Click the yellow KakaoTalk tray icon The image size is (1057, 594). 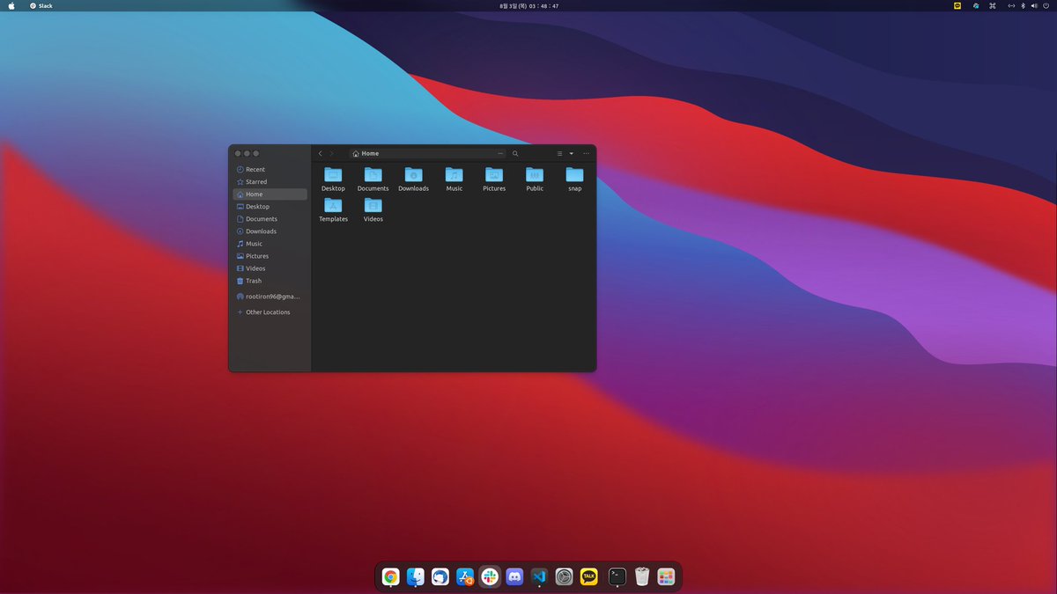pyautogui.click(x=957, y=5)
